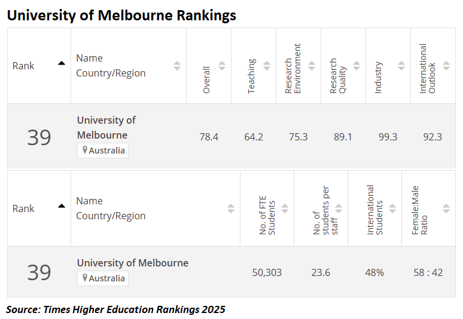This screenshot has height=319, width=463.
Task: Sort by International Outlook arrows
Action: 446,66
